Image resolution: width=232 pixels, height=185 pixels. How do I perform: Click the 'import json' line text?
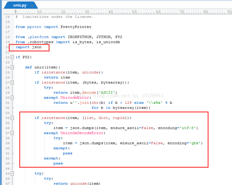point(29,47)
